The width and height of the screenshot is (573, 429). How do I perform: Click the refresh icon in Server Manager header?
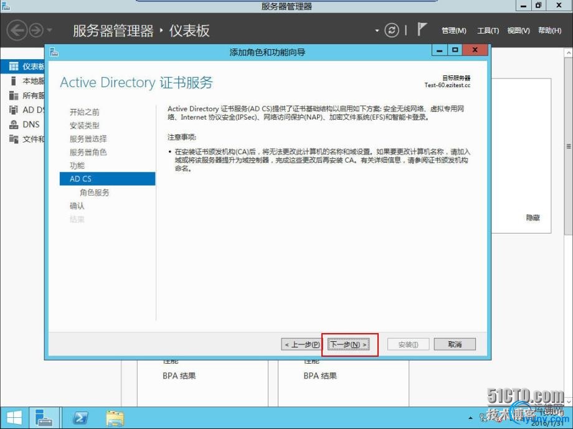391,31
